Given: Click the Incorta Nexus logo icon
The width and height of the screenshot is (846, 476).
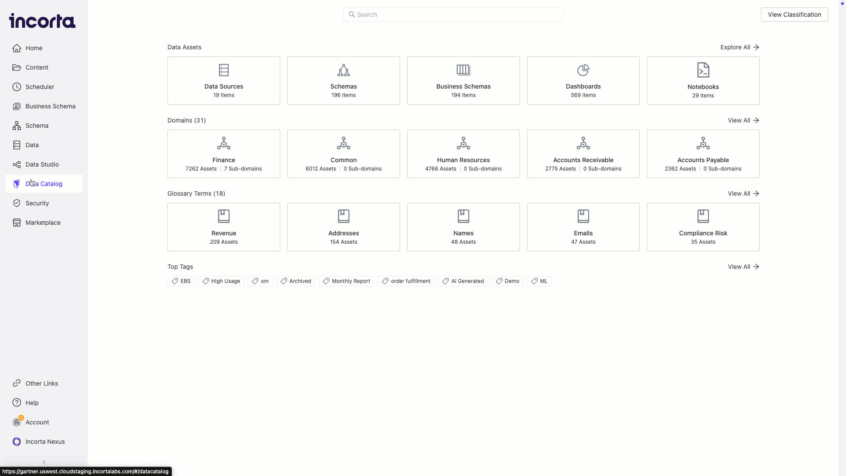Looking at the screenshot, I should coord(17,442).
